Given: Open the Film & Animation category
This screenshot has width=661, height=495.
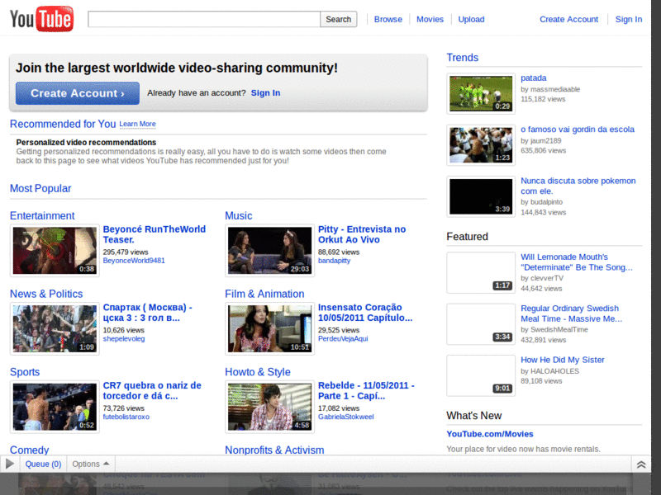Looking at the screenshot, I should click(264, 294).
